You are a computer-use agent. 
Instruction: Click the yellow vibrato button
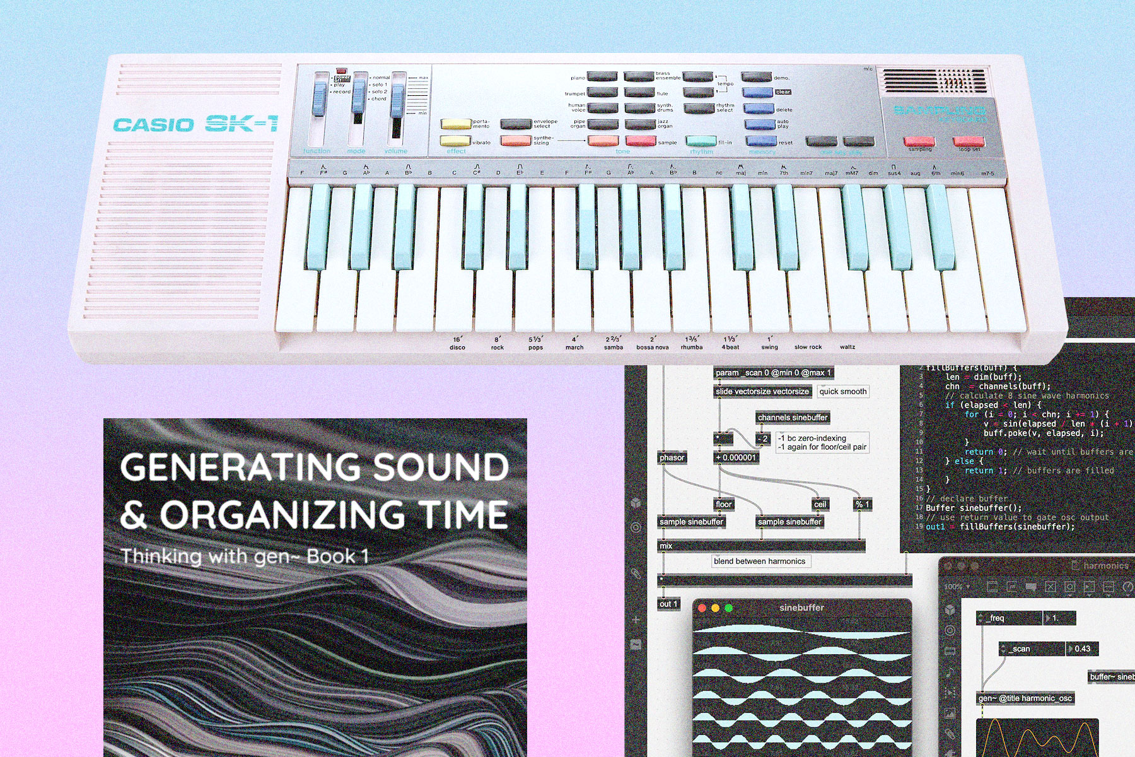click(x=455, y=141)
